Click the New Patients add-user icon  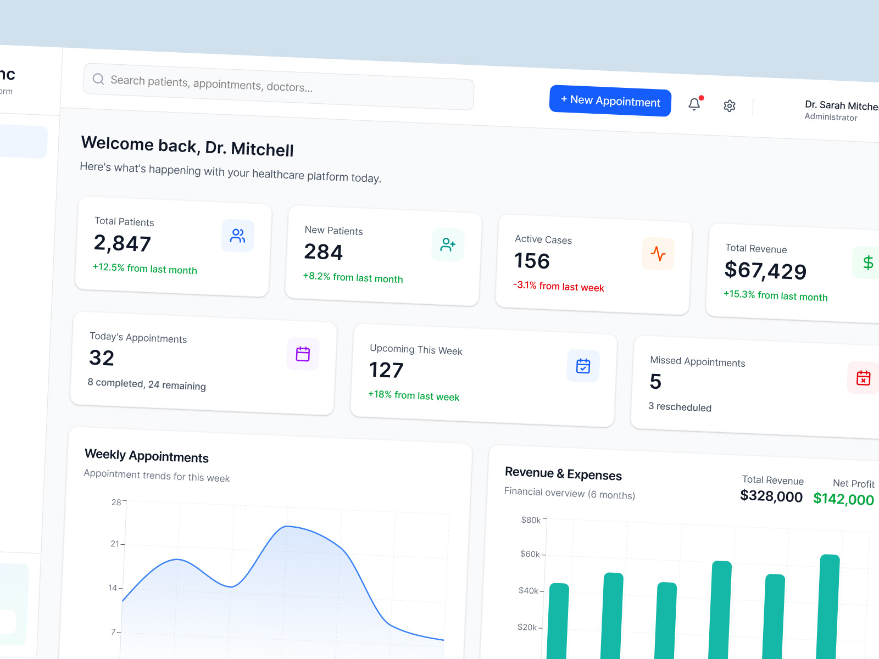tap(448, 245)
